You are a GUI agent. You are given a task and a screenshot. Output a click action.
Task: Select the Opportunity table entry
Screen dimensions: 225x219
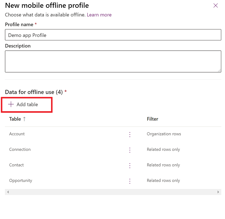pos(20,180)
